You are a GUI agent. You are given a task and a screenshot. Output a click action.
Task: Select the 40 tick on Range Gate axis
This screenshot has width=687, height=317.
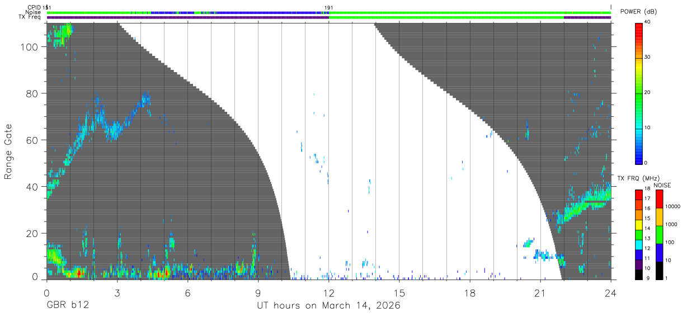pos(33,187)
